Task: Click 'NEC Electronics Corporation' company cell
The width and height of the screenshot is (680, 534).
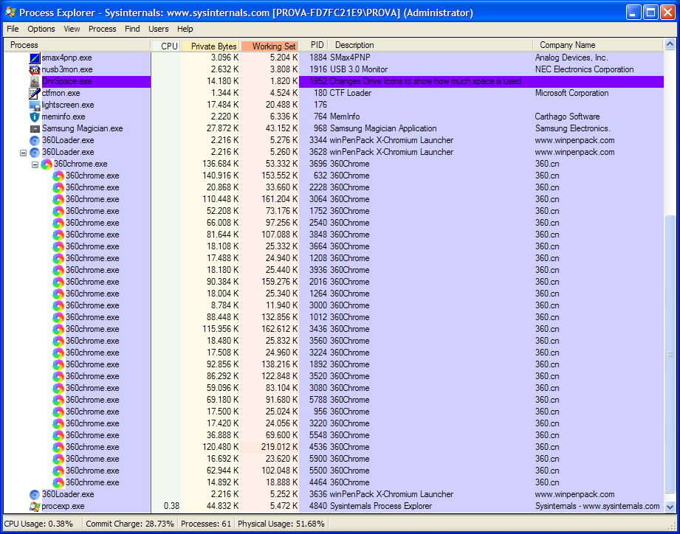Action: [x=584, y=69]
